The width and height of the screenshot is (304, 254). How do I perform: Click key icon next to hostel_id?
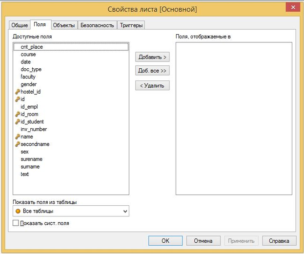pos(18,92)
